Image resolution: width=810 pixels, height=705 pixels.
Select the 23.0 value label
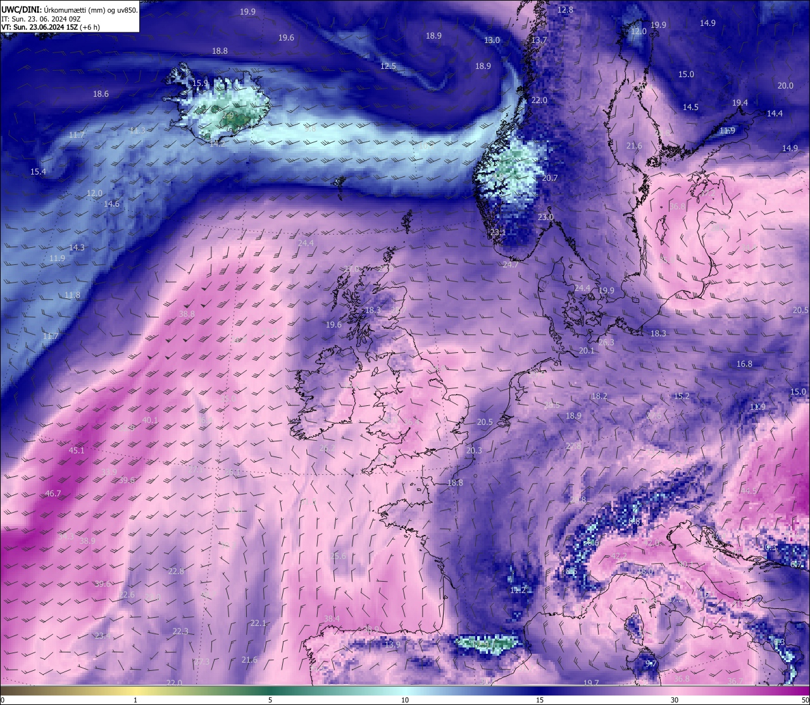(545, 218)
